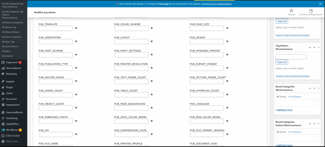Image resolution: width=325 pixels, height=147 pixels.
Task: Click Aggiungi button above Tag Pattern panel
Action: click(282, 21)
